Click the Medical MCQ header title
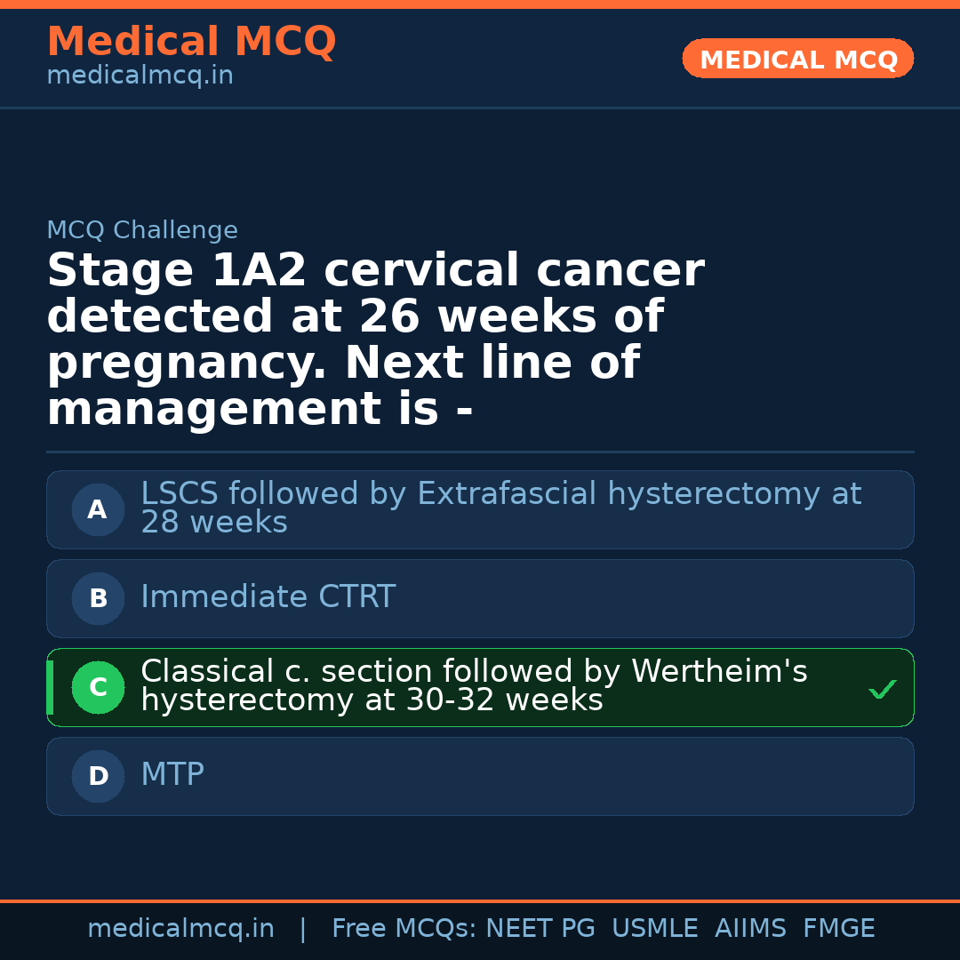 [x=191, y=42]
